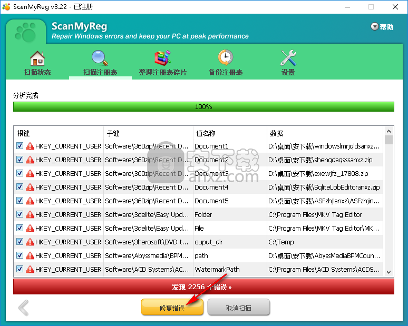Click the warning icon on ouput_dir row
Image resolution: width=408 pixels, height=326 pixels.
click(x=30, y=242)
